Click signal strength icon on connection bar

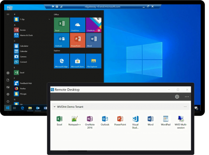pyautogui.click(x=61, y=6)
